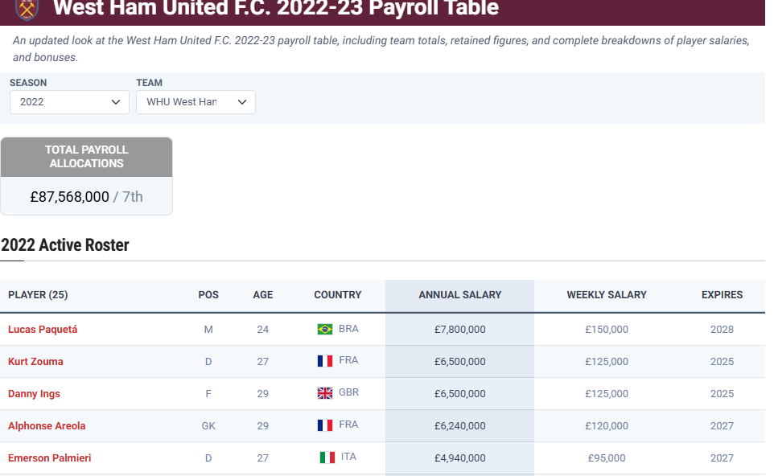The image size is (774, 476).
Task: Click the 2022 Active Roster heading
Action: click(65, 245)
